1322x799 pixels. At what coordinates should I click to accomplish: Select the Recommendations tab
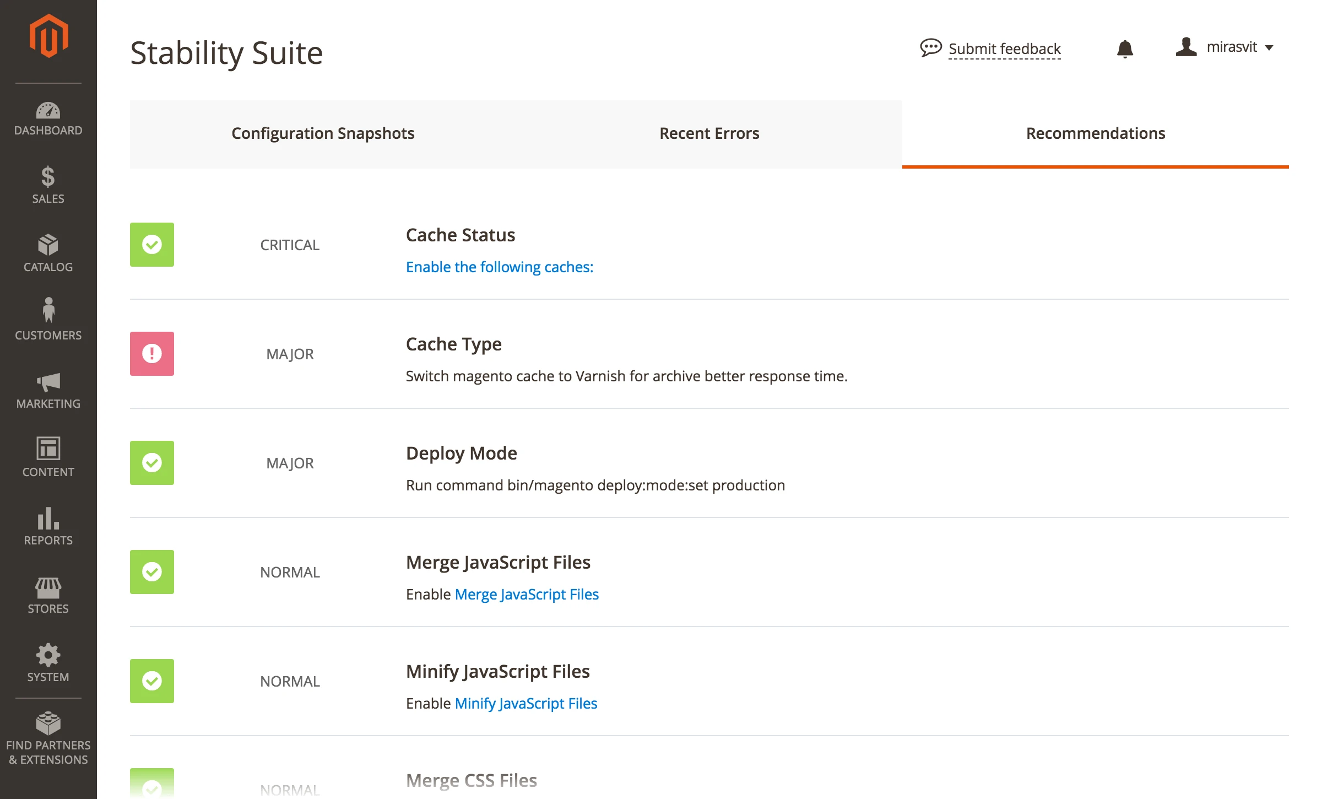pos(1095,133)
